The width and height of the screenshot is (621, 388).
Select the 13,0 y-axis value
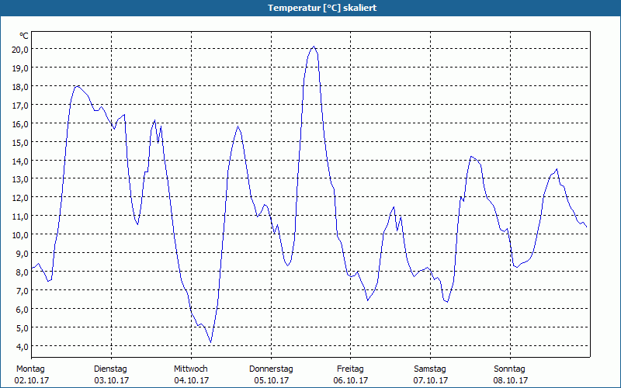click(20, 179)
